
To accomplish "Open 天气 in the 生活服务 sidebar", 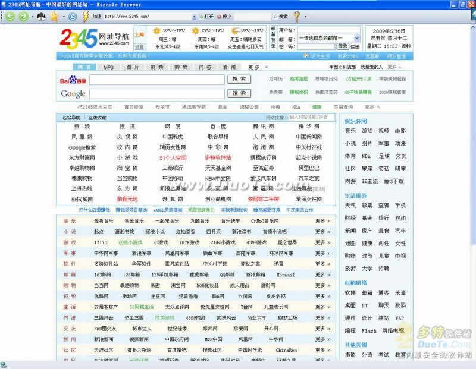I will tap(350, 205).
